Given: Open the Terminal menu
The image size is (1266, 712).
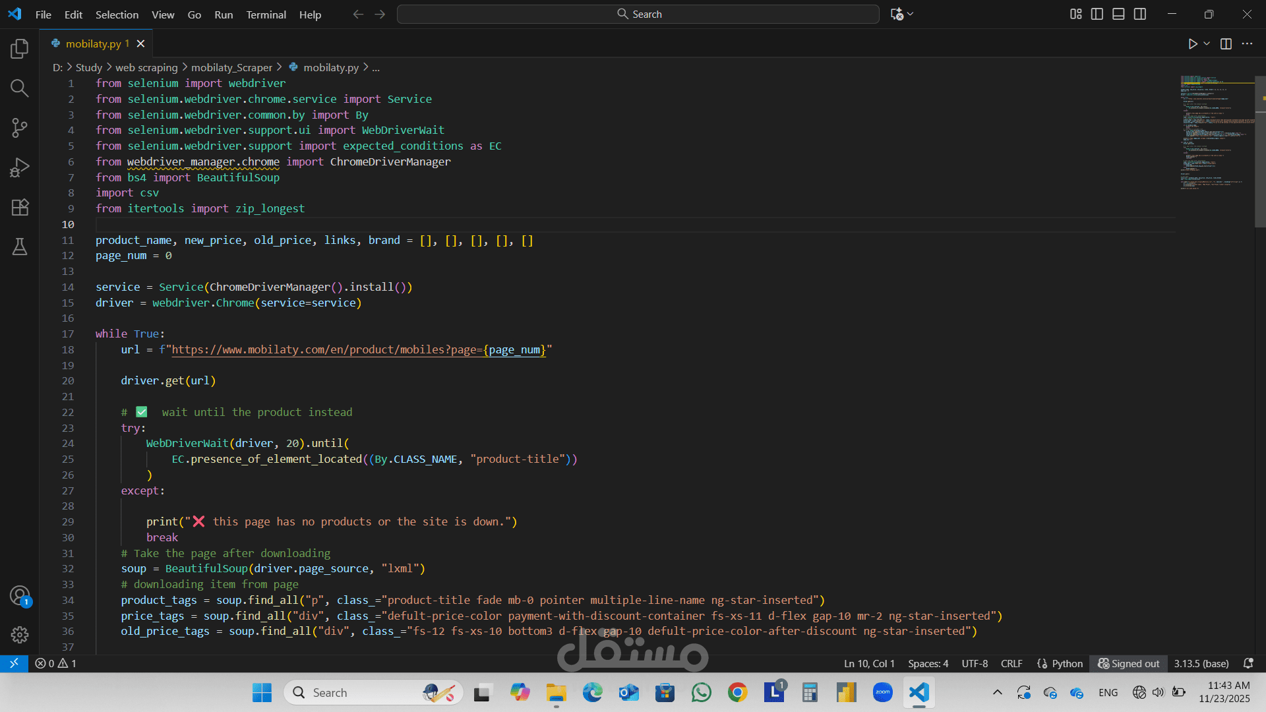Looking at the screenshot, I should pyautogui.click(x=266, y=15).
